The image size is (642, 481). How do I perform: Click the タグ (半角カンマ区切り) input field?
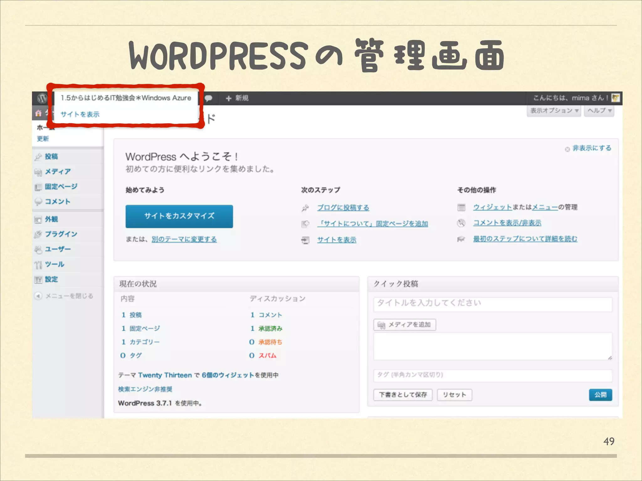click(x=492, y=375)
